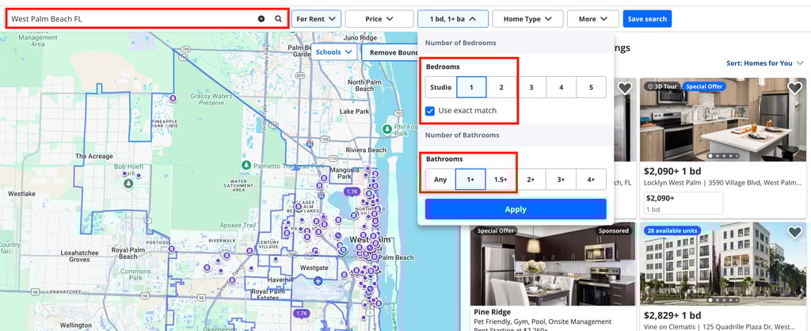Click the Bob Hoefl park map marker
The width and height of the screenshot is (811, 331).
click(128, 184)
